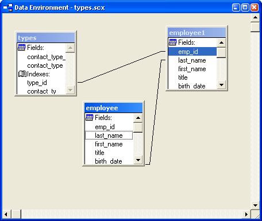Viewport: 262px width, 221px height.
Task: Click scroll down arrow in types table
Action: pos(70,90)
